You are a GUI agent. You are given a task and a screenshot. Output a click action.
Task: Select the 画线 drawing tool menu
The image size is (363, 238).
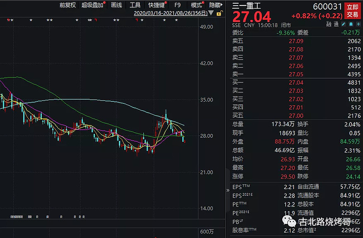(117, 5)
